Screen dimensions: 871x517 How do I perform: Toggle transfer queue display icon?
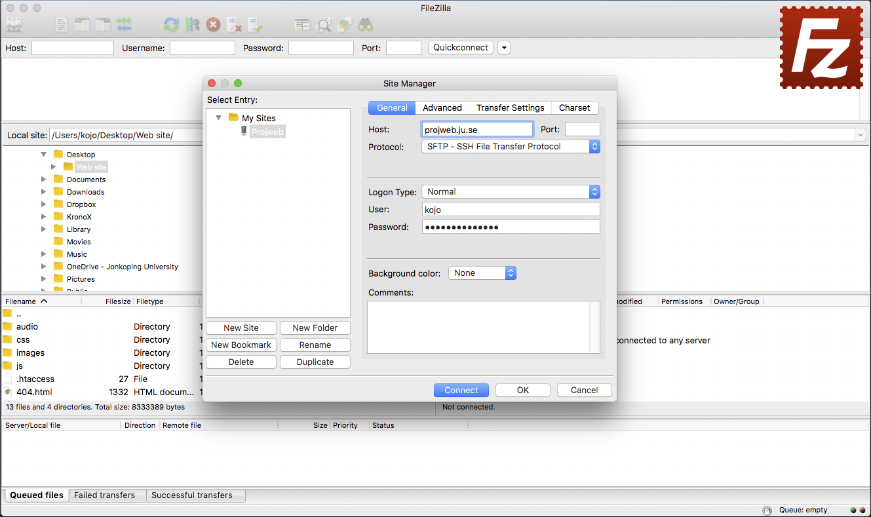click(x=124, y=25)
